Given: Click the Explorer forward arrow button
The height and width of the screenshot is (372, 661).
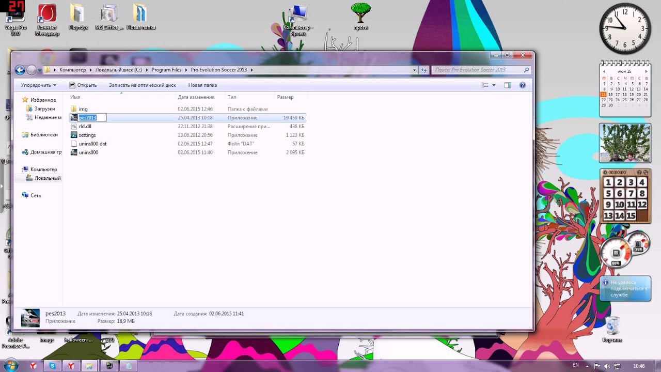Looking at the screenshot, I should coord(32,70).
